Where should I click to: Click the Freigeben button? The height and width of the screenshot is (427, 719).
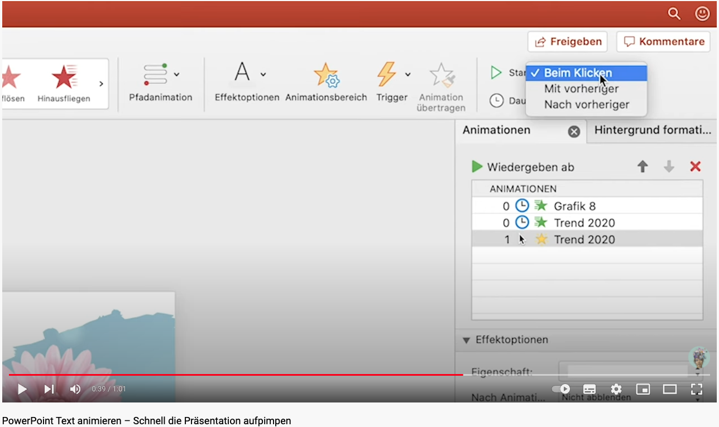(567, 41)
